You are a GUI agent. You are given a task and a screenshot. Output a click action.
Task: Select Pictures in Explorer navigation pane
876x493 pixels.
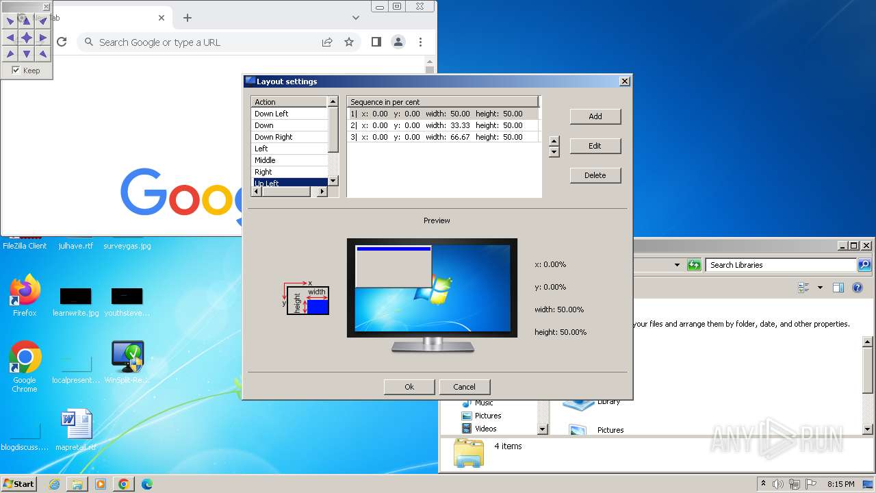click(481, 416)
